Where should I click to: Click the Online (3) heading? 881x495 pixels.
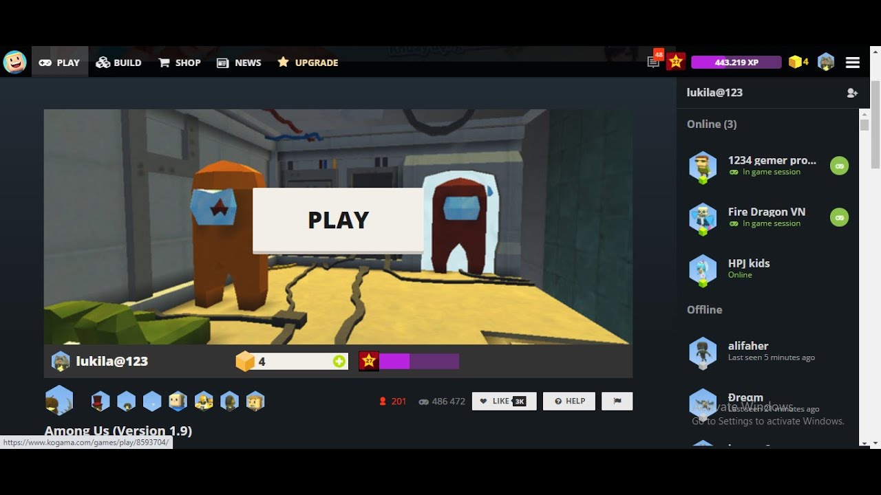[x=712, y=124]
